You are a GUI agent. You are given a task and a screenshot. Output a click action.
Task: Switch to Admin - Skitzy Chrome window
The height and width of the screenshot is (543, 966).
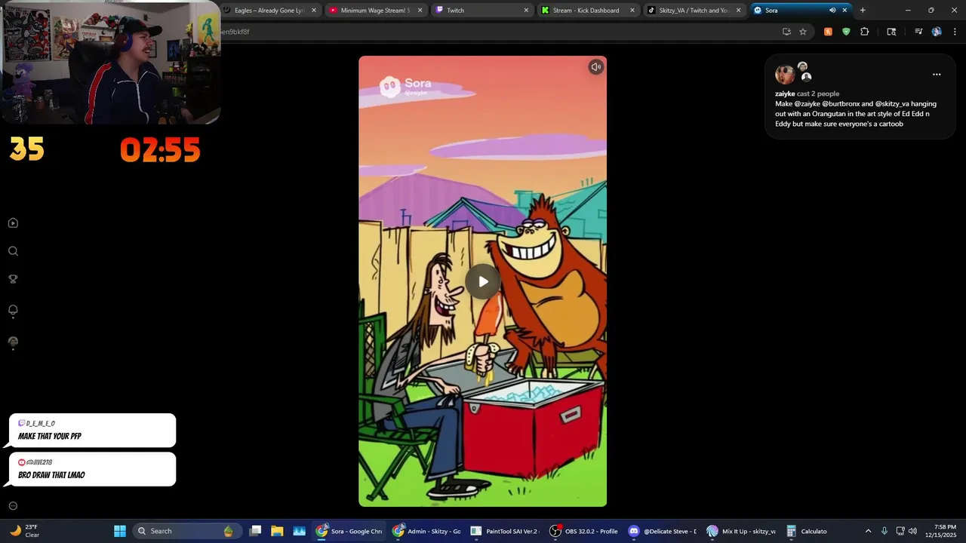426,531
